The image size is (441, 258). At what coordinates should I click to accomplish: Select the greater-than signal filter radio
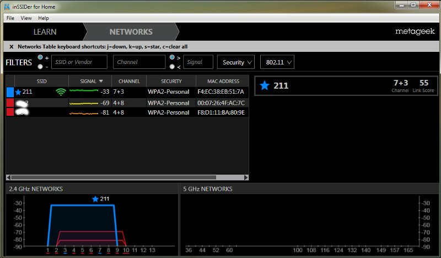pyautogui.click(x=172, y=57)
